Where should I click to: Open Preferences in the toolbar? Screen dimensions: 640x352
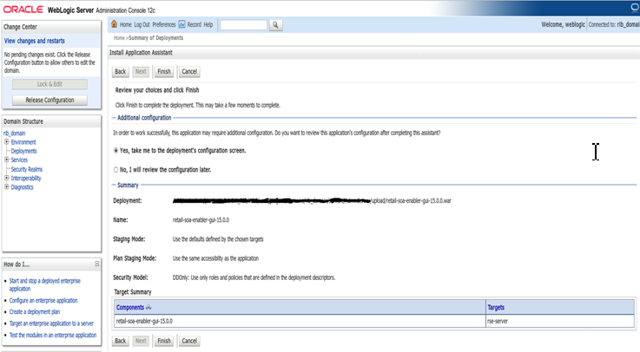[x=164, y=24]
